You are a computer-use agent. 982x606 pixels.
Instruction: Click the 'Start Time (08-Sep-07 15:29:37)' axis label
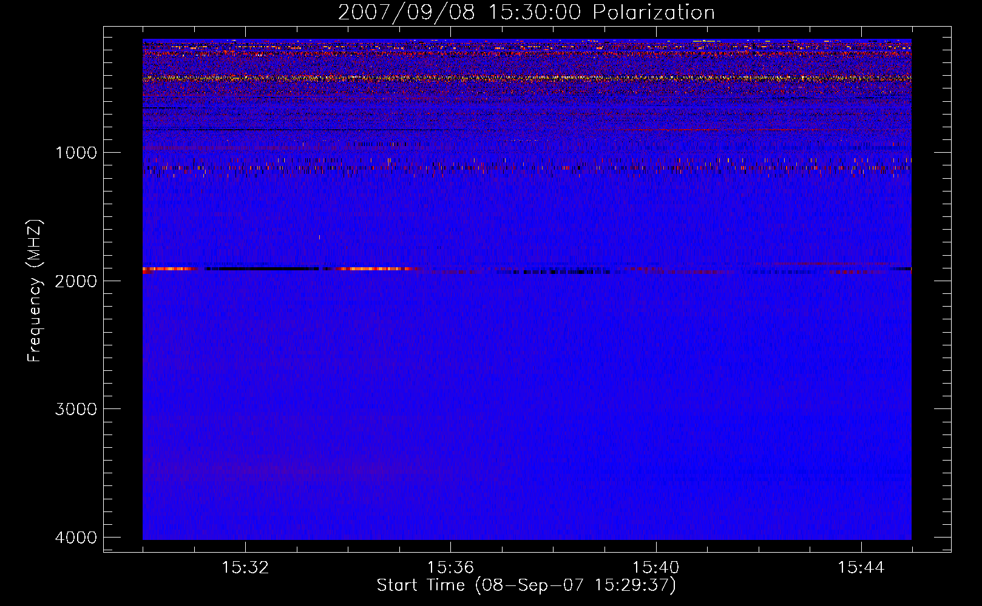pyautogui.click(x=526, y=585)
